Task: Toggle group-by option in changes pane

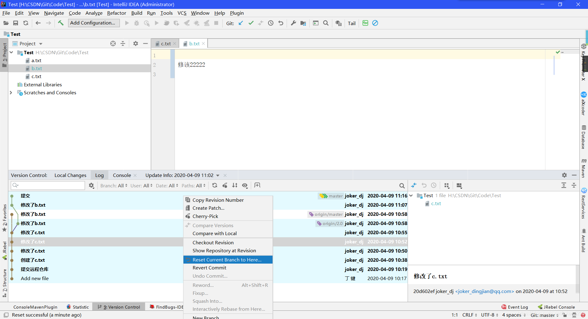Action: click(x=447, y=186)
